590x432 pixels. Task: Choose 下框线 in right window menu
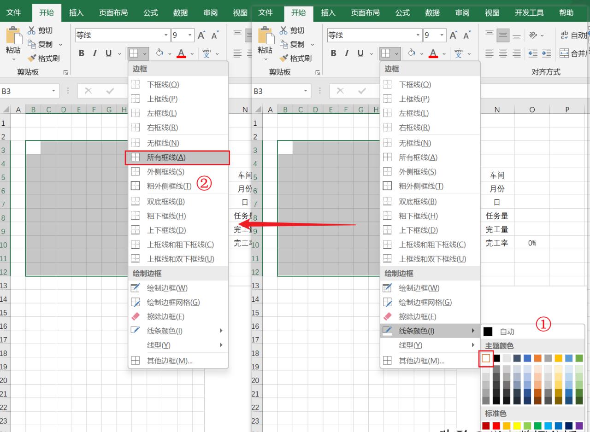(x=430, y=84)
